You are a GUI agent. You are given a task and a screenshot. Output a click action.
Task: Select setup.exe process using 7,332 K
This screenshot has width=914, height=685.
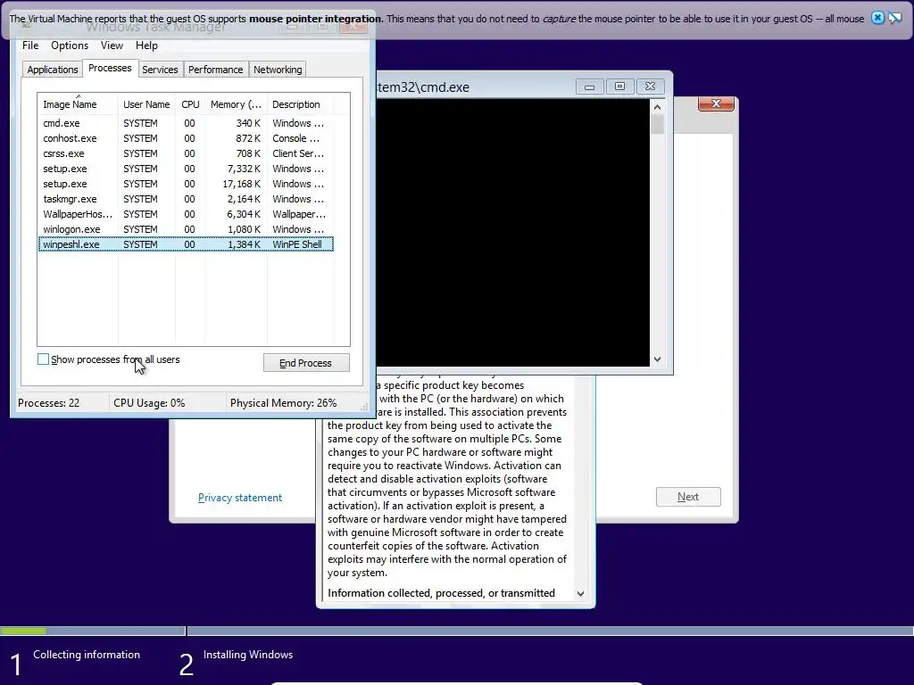coord(186,169)
